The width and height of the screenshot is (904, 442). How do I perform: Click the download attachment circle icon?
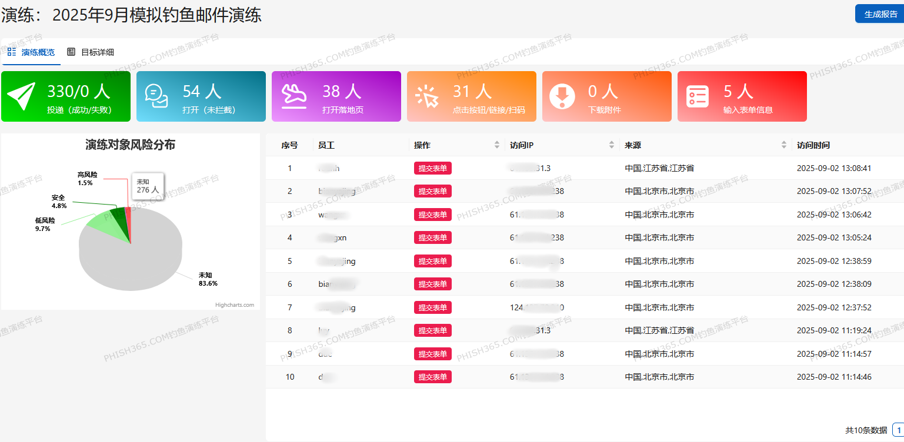pos(562,96)
